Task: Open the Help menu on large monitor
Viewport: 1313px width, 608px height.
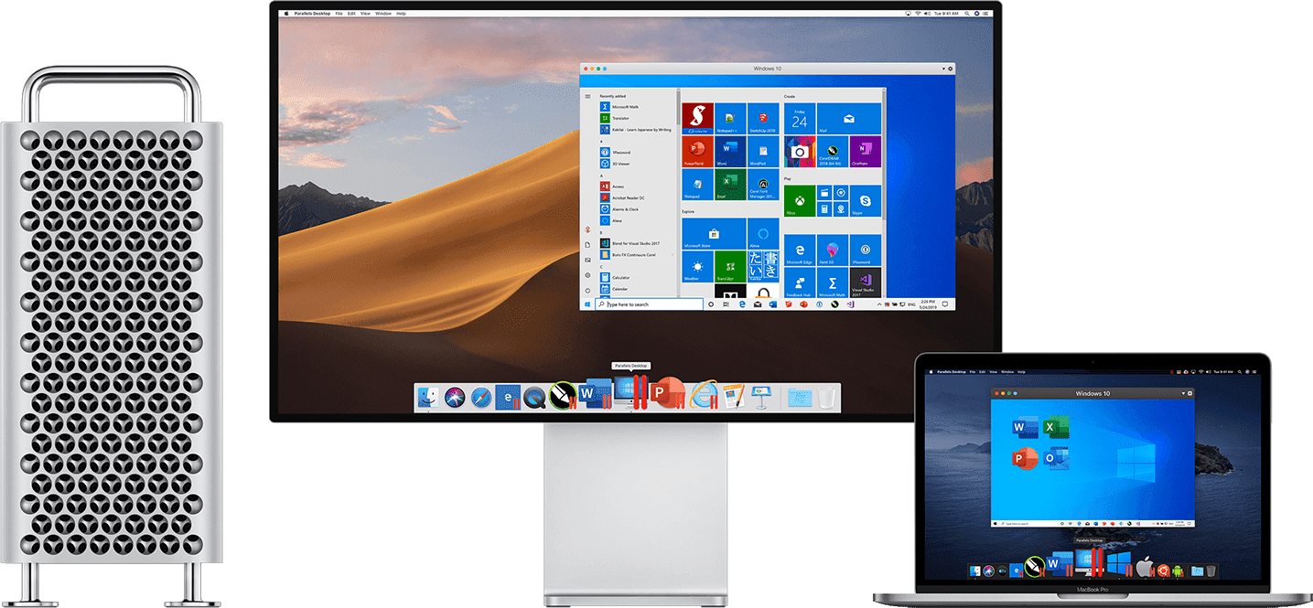Action: click(401, 14)
